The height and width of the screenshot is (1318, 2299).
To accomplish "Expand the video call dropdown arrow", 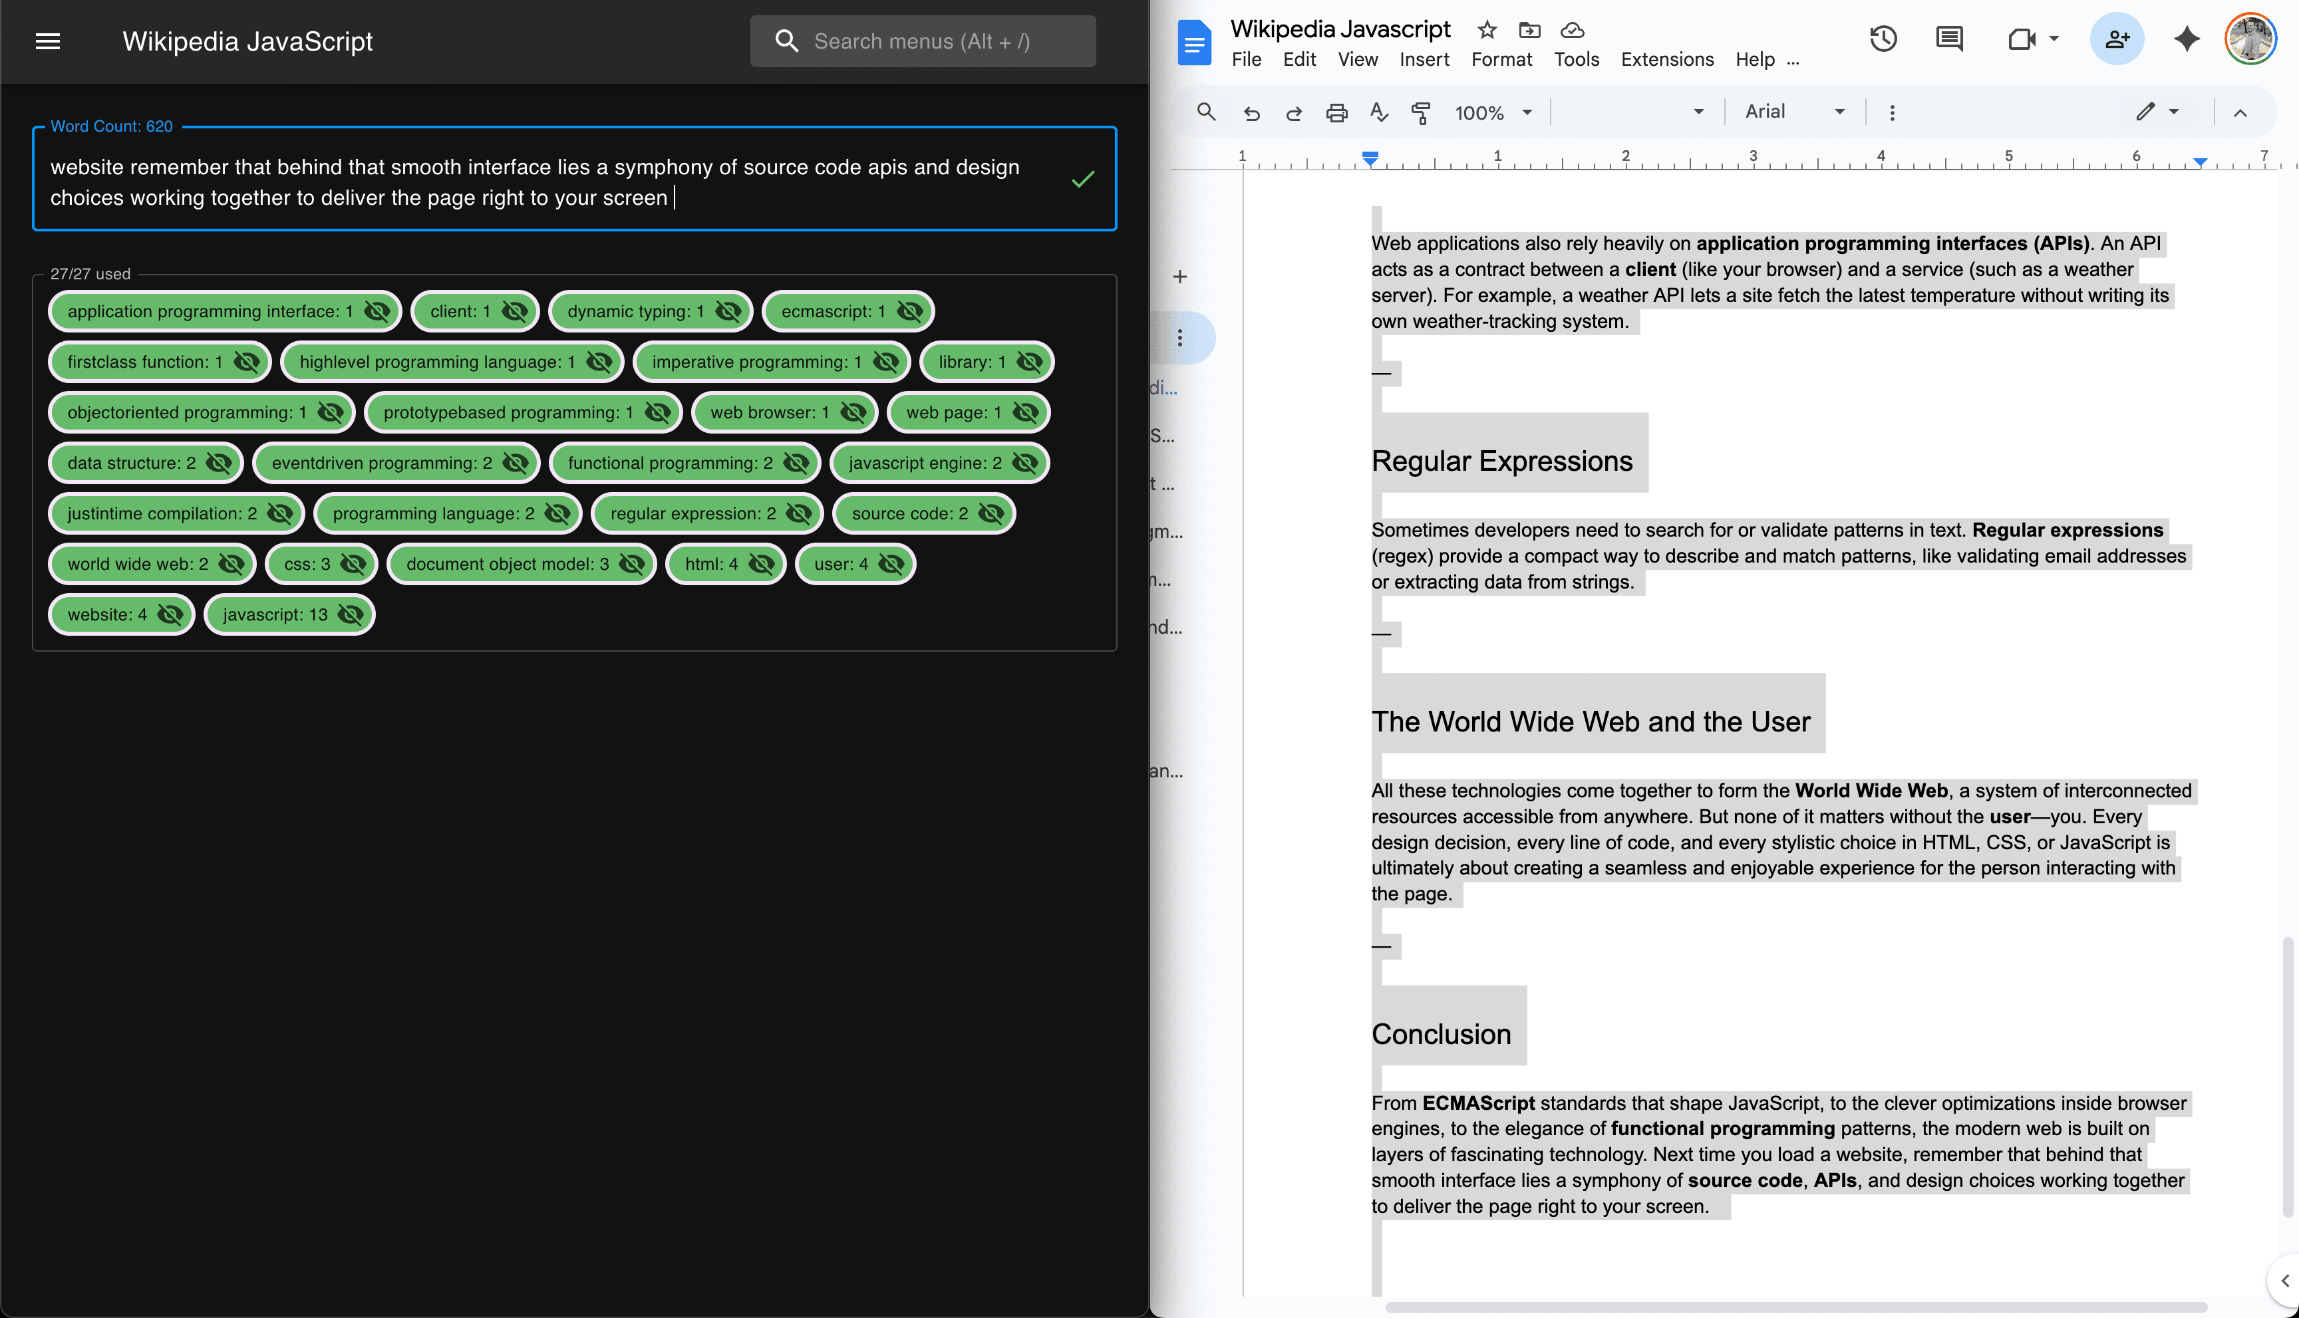I will pyautogui.click(x=2054, y=39).
